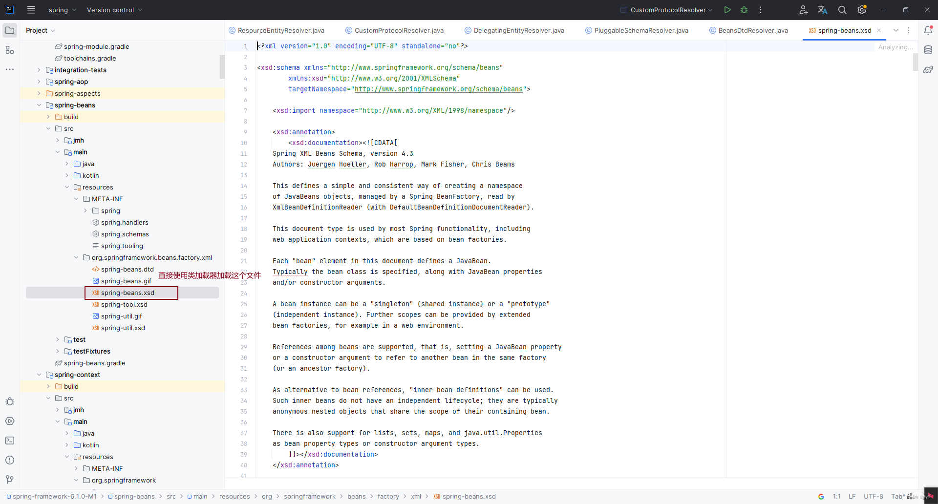The width and height of the screenshot is (938, 504).
Task: Select spring.handlers file in tree
Action: [125, 222]
